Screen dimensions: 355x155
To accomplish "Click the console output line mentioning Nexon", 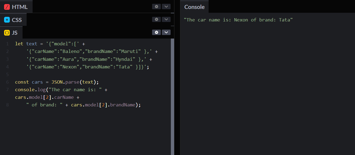I will point(238,20).
